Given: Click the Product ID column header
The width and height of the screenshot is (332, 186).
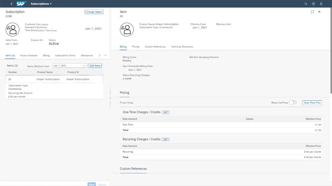Looking at the screenshot, I should tap(73, 72).
